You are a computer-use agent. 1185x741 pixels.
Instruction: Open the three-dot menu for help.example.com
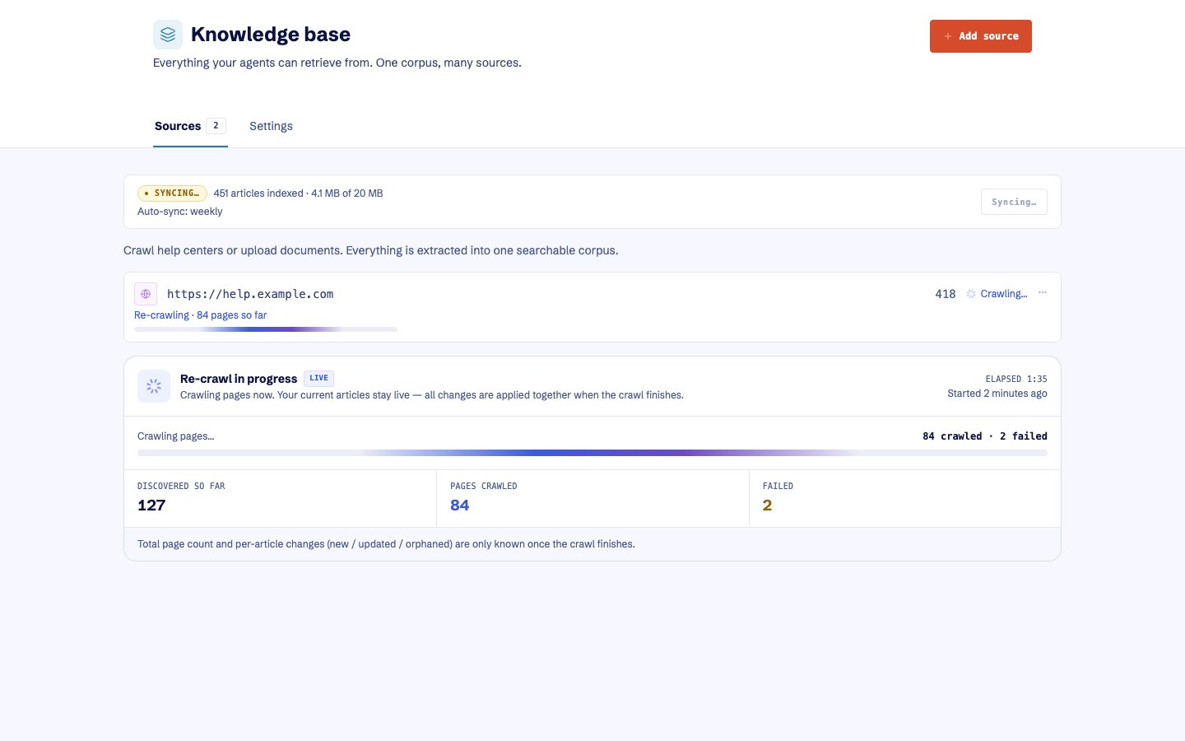coord(1043,293)
